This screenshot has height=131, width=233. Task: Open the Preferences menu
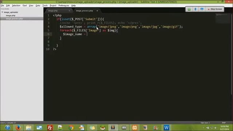[64, 5]
